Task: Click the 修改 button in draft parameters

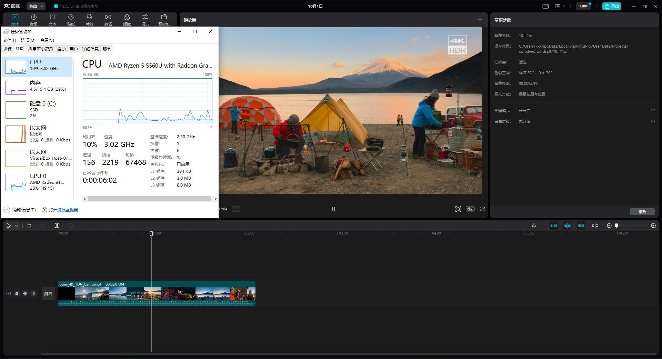Action: (x=642, y=212)
